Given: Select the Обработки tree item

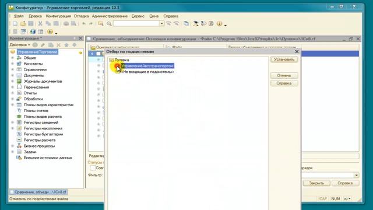Looking at the screenshot, I should [x=33, y=99].
